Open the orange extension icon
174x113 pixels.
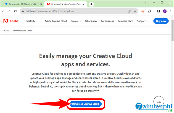coord(143,11)
